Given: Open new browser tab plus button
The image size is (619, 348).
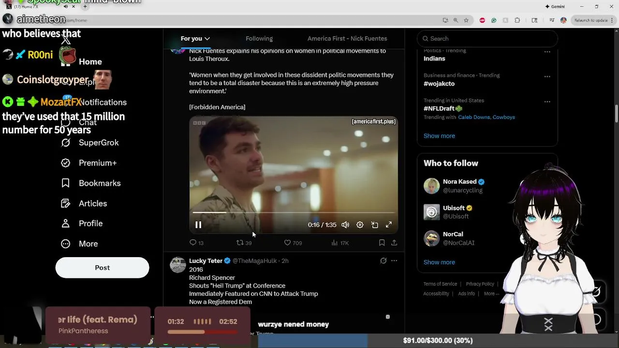Looking at the screenshot, I should 85,7.
